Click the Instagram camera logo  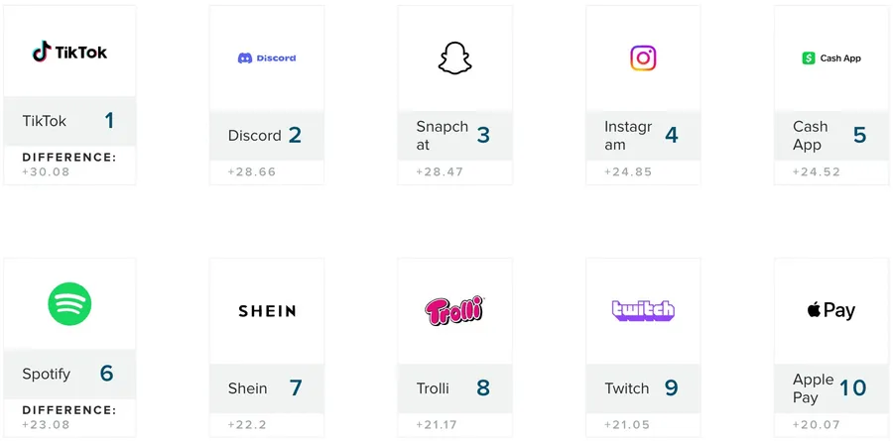pyautogui.click(x=643, y=58)
